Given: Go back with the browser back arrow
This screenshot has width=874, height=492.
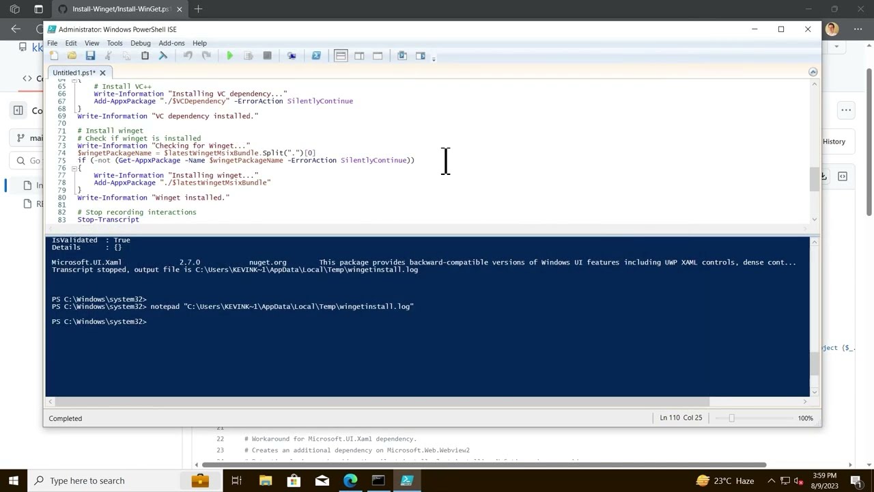Looking at the screenshot, I should (16, 29).
